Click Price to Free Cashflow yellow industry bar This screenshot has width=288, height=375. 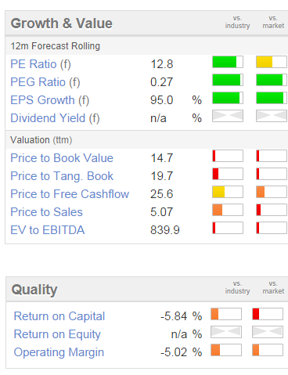(x=228, y=192)
